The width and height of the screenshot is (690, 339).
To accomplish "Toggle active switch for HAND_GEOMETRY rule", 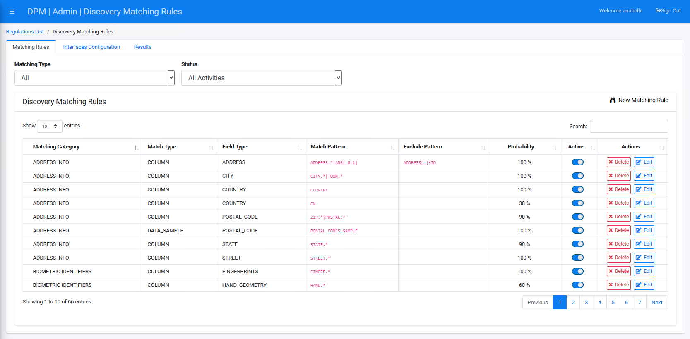I will pos(577,285).
